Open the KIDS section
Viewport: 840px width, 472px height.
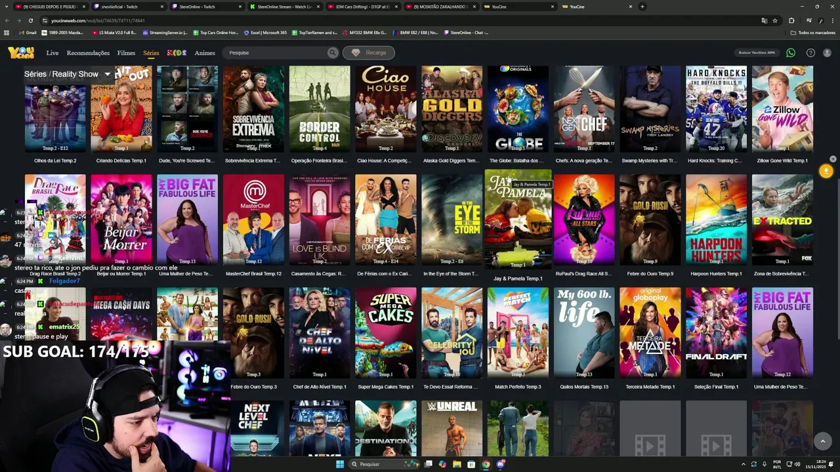pyautogui.click(x=177, y=52)
